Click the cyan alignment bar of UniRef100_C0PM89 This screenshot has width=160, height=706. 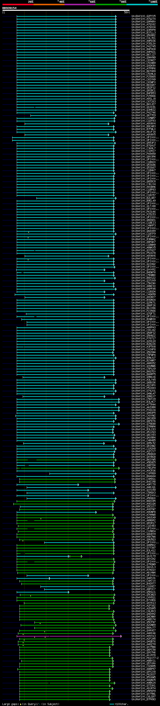tap(83, 474)
